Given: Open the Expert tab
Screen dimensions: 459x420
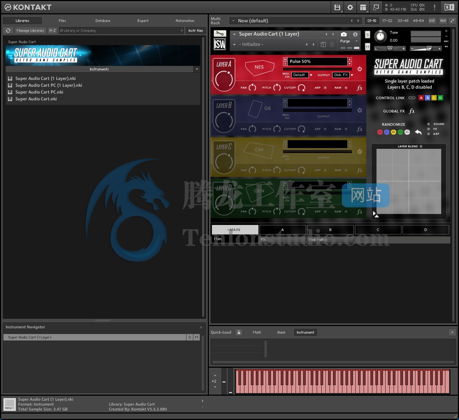Looking at the screenshot, I should [x=143, y=21].
